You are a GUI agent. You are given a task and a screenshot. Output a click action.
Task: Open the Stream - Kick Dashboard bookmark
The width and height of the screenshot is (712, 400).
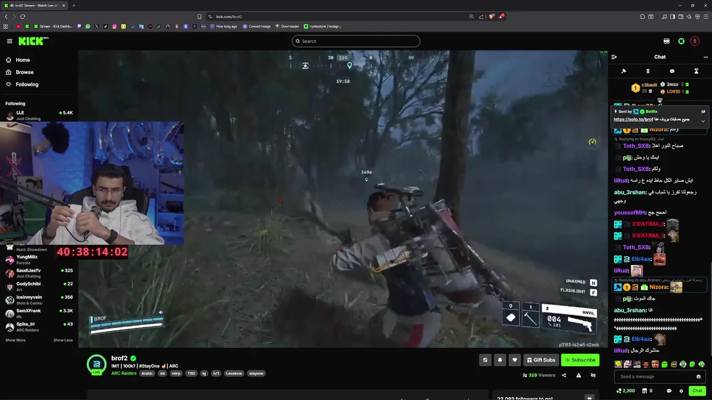click(53, 26)
